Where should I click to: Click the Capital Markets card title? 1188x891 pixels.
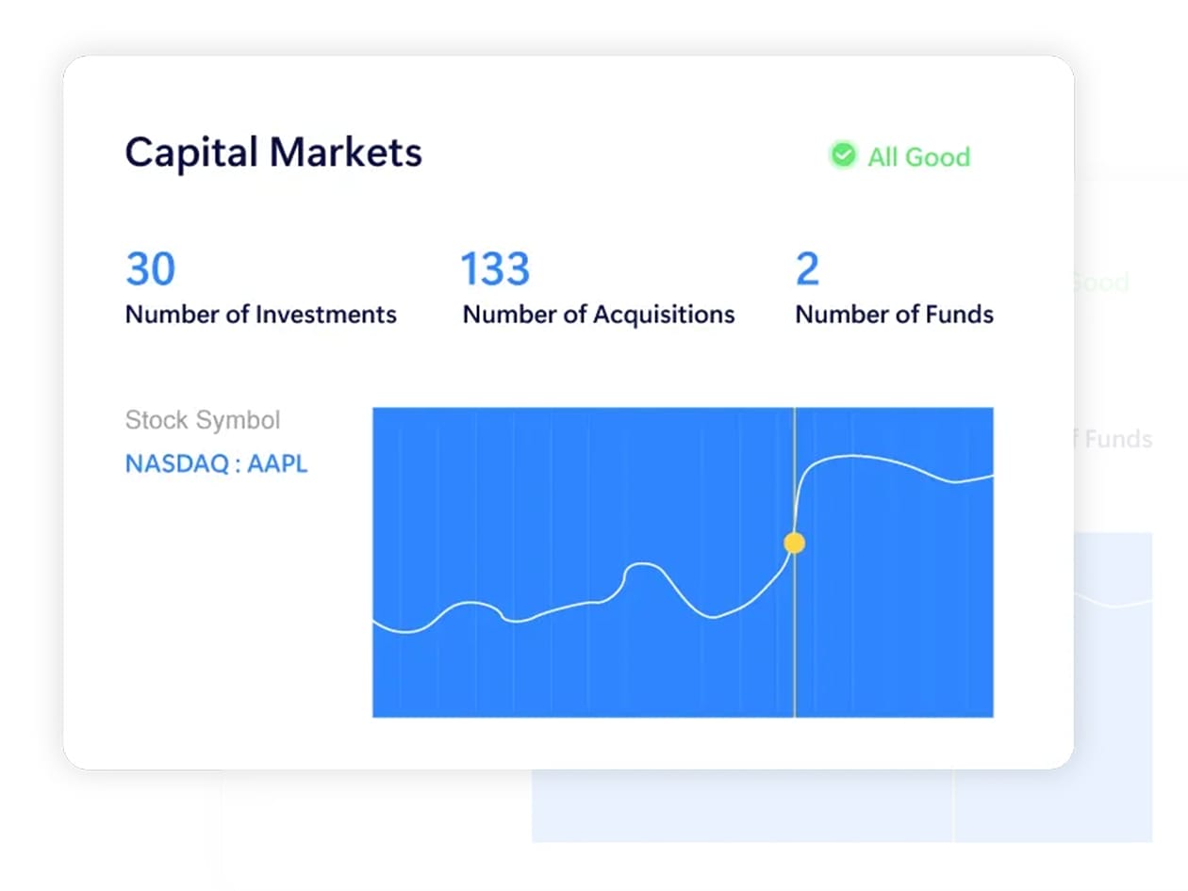pos(273,153)
